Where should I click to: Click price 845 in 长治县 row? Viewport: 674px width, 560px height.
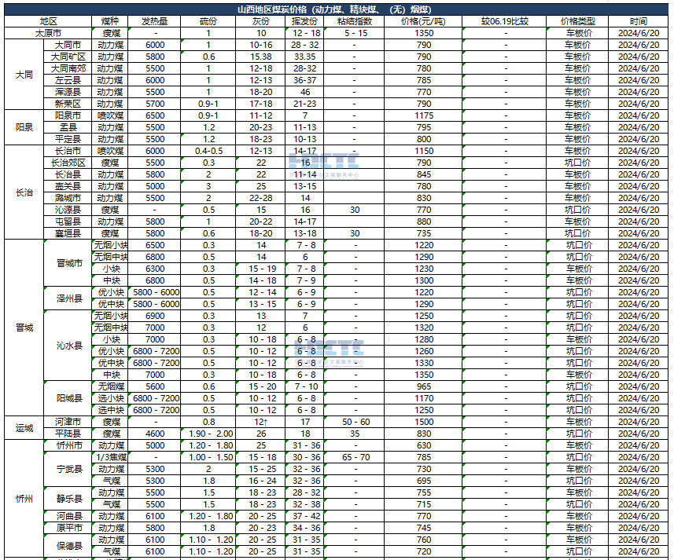(423, 174)
